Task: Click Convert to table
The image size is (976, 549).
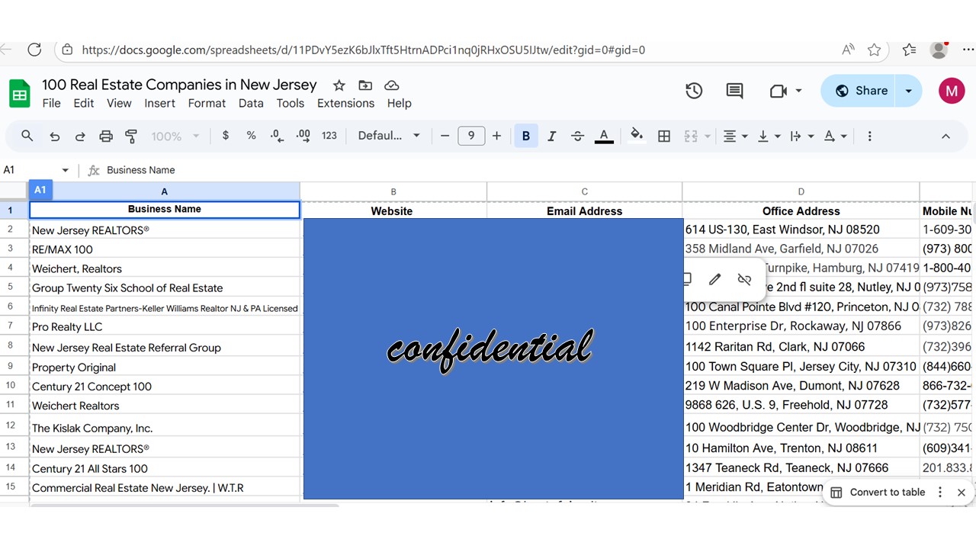Action: point(878,493)
